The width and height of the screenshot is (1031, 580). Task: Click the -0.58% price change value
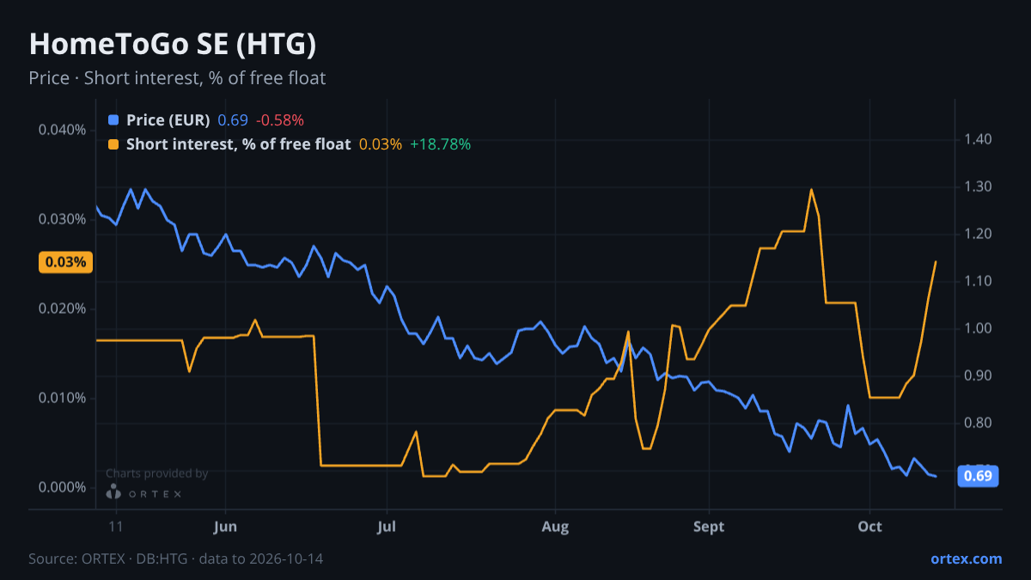[279, 120]
